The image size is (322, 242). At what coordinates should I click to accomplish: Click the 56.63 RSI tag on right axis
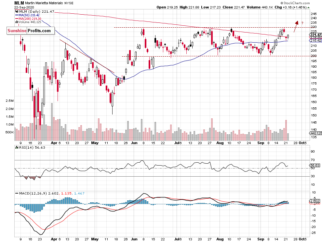pyautogui.click(x=315, y=165)
